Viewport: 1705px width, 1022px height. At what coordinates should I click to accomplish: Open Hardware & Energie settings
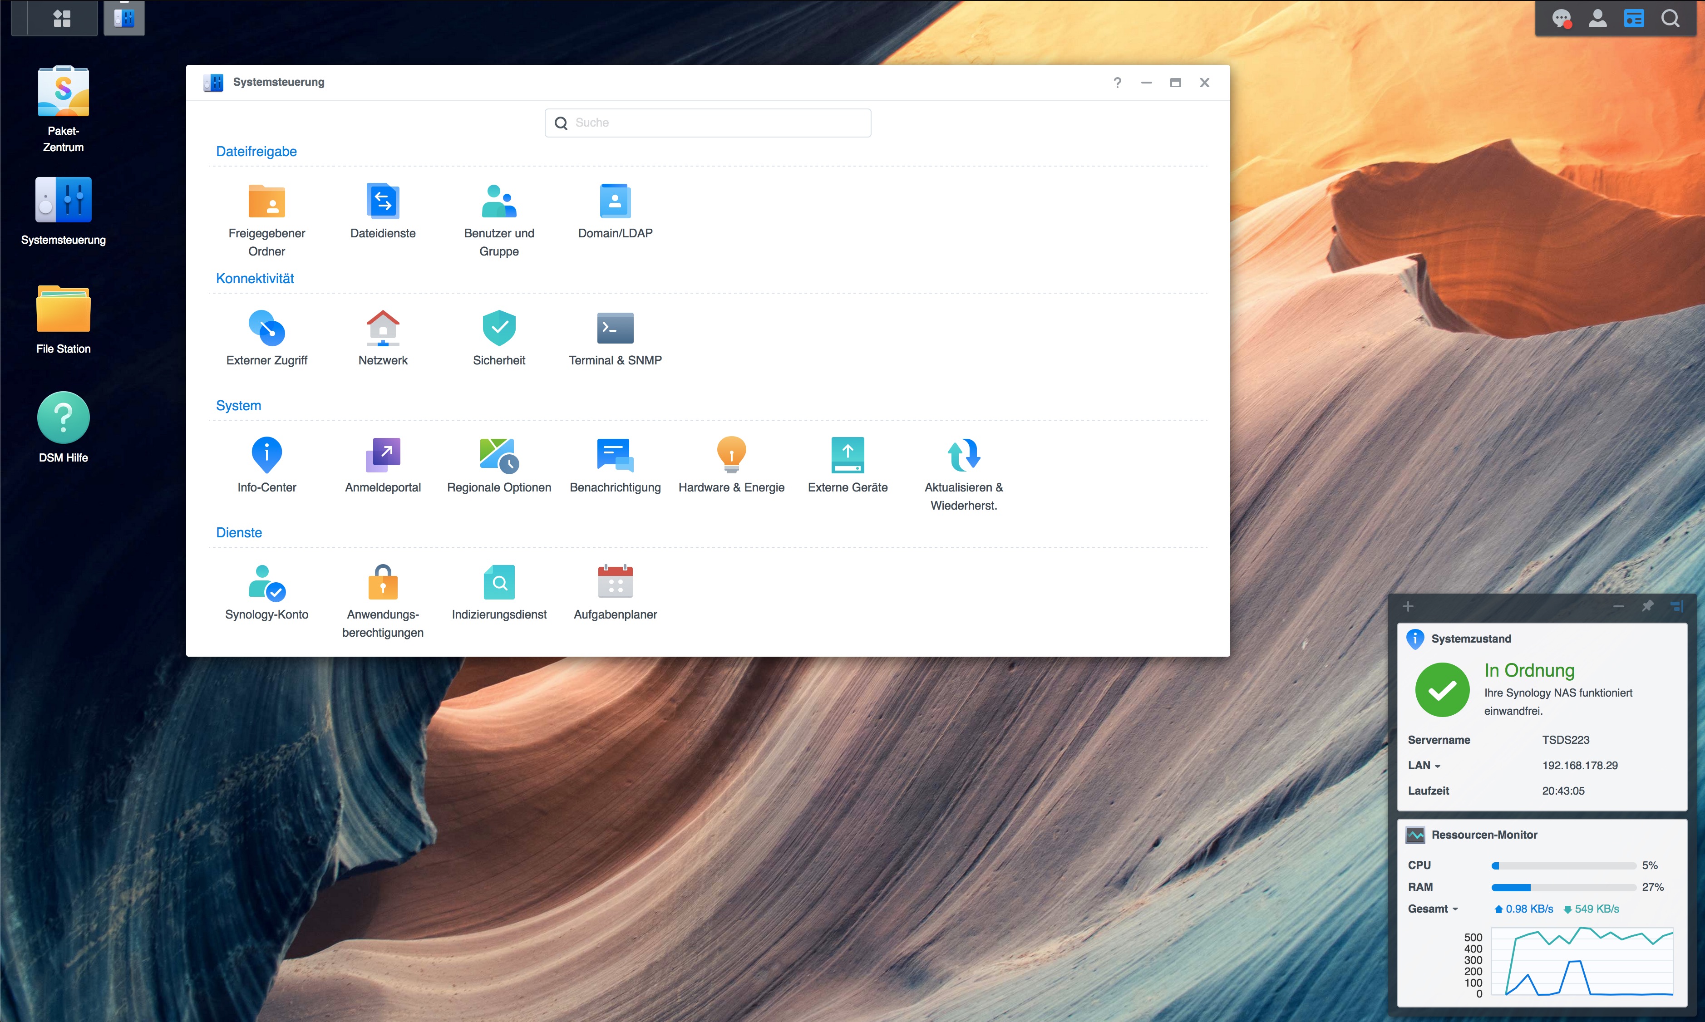point(731,455)
